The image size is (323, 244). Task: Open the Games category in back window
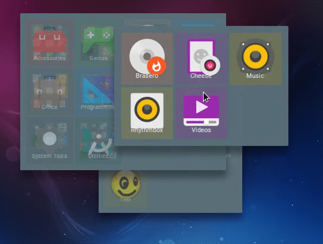click(x=95, y=43)
